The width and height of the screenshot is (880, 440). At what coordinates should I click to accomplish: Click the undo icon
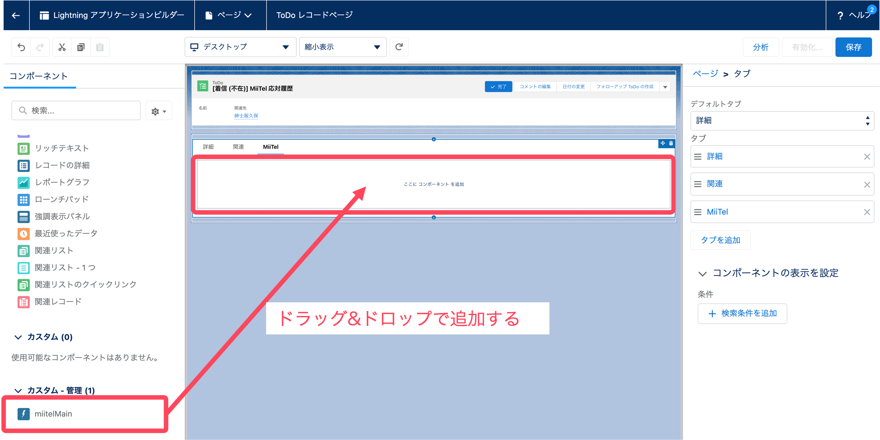click(22, 47)
